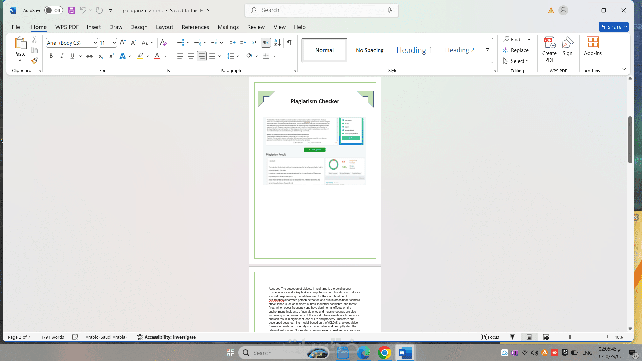Click the Save icon in title bar

click(x=72, y=10)
